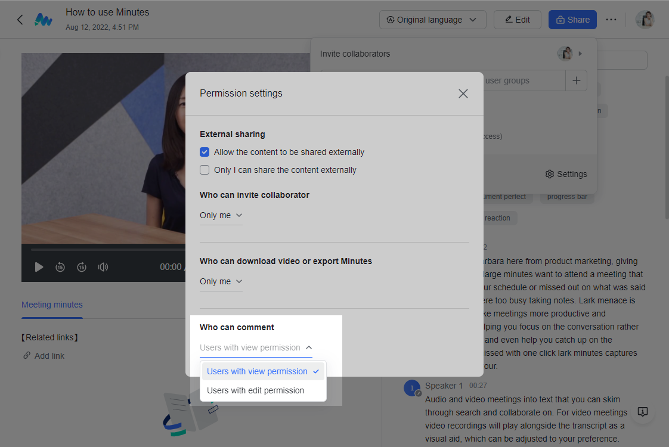Click the Share button
This screenshot has height=447, width=669.
(x=572, y=20)
